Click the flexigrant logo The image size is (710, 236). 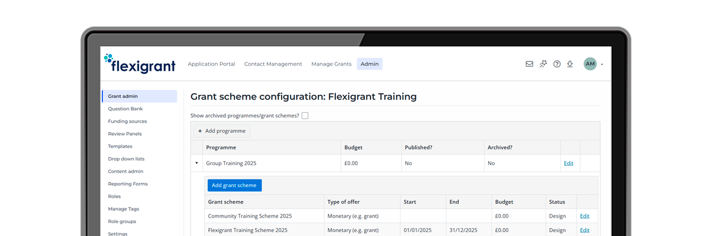coord(140,63)
